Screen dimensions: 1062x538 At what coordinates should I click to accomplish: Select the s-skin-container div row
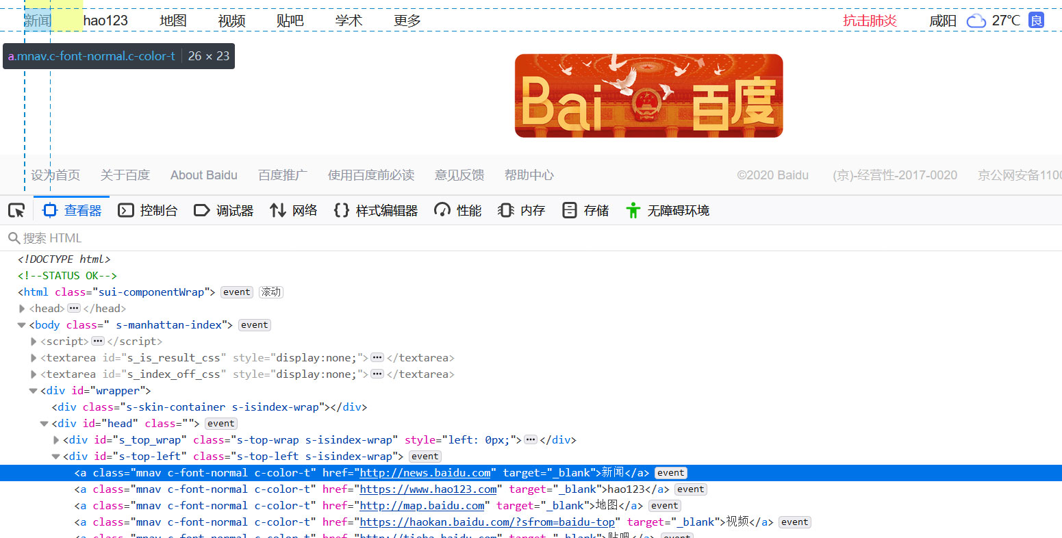point(531,407)
